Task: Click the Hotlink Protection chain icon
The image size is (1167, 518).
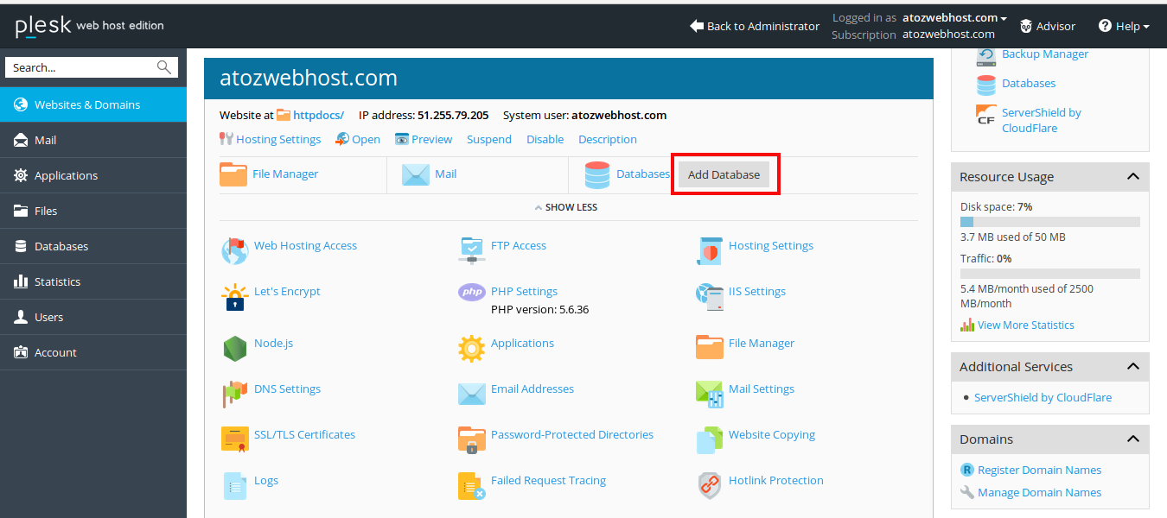Action: [710, 485]
